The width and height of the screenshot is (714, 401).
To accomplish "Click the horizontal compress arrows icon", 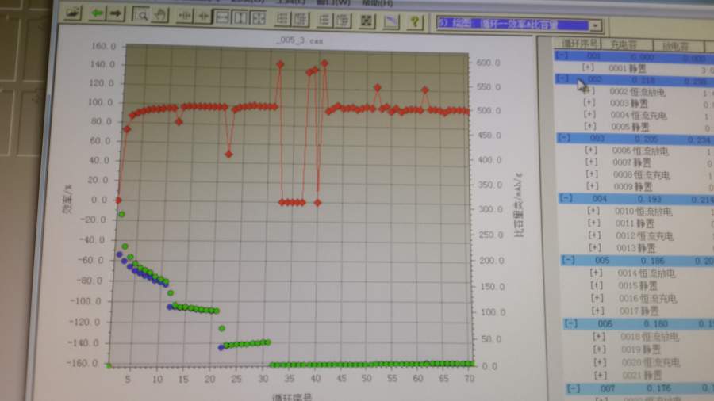I will click(203, 17).
